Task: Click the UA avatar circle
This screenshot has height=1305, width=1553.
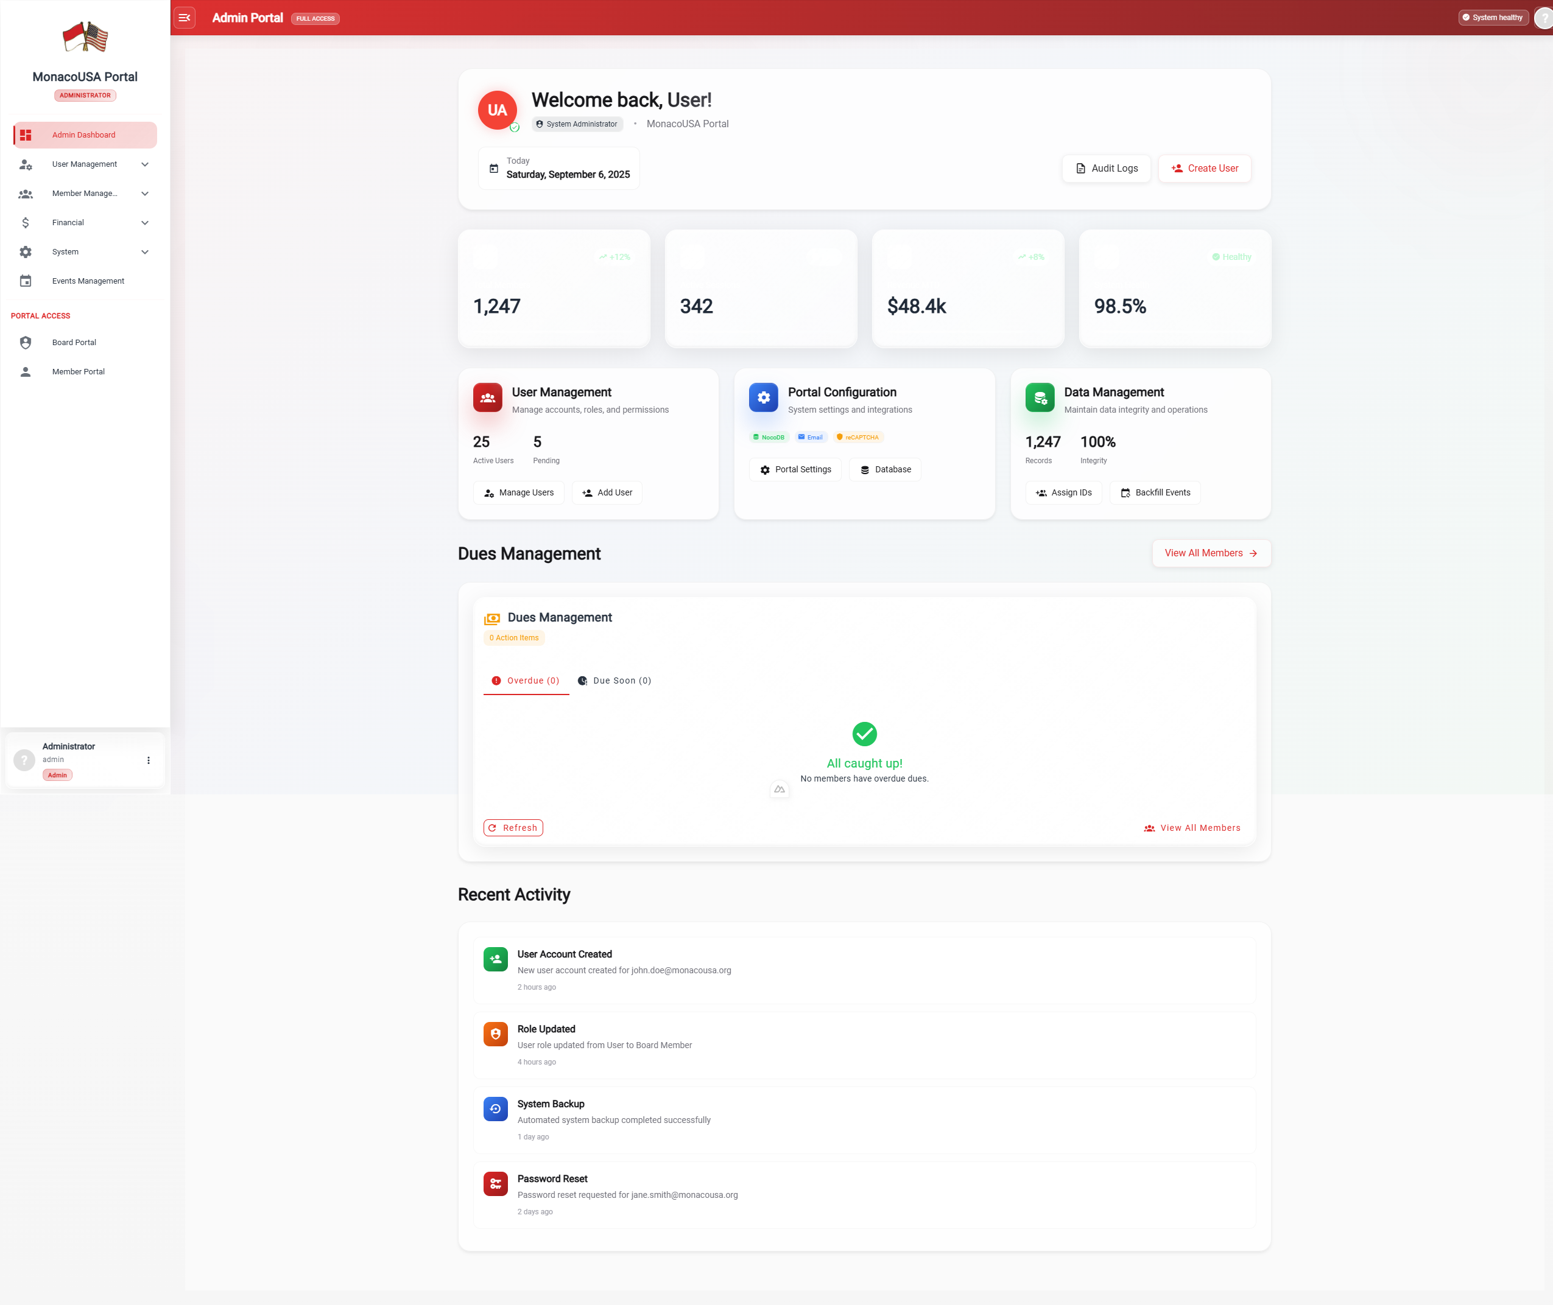Action: click(x=497, y=110)
